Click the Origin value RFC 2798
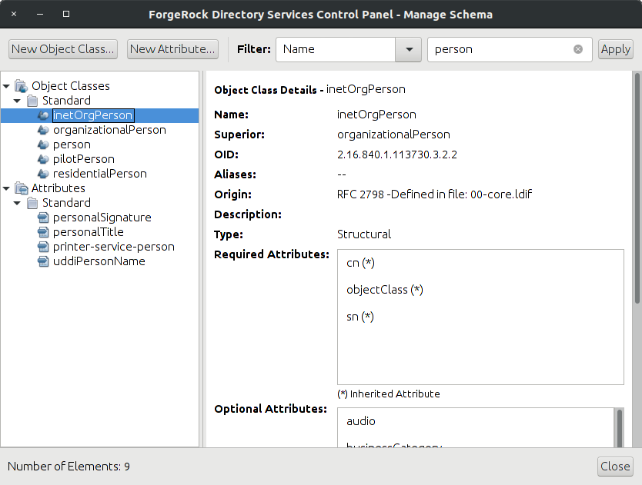642x485 pixels. point(434,194)
